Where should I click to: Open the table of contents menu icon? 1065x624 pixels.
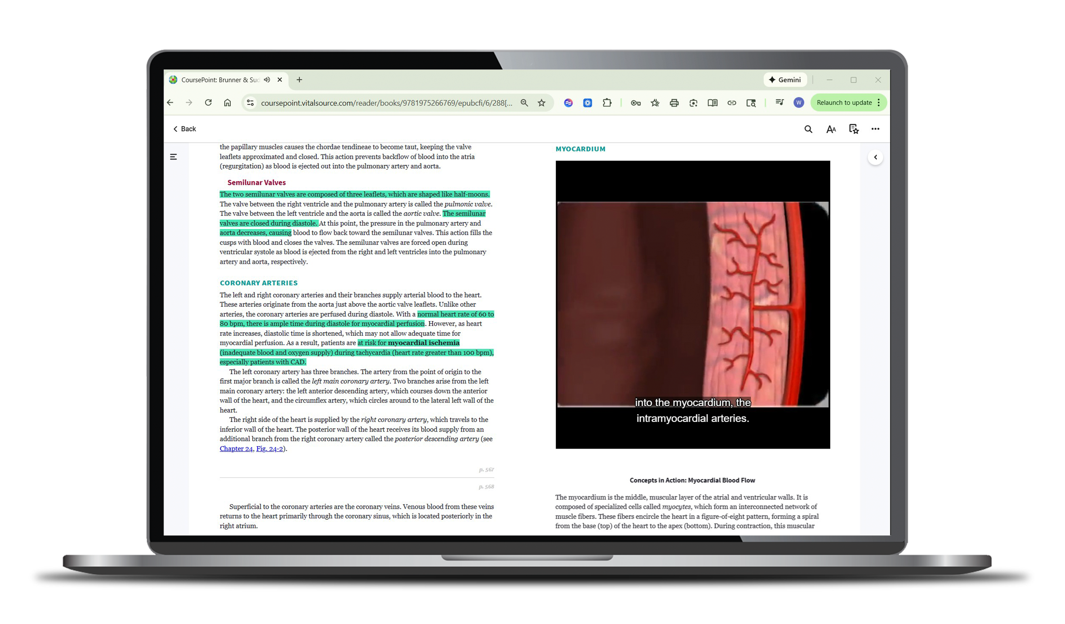[x=173, y=157]
